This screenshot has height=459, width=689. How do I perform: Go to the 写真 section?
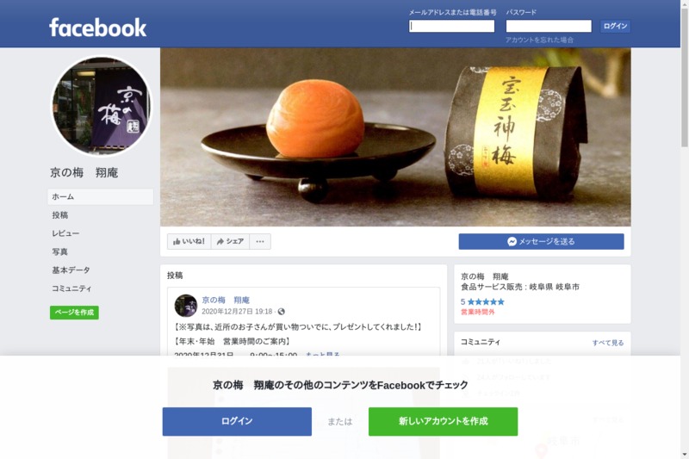(x=60, y=251)
